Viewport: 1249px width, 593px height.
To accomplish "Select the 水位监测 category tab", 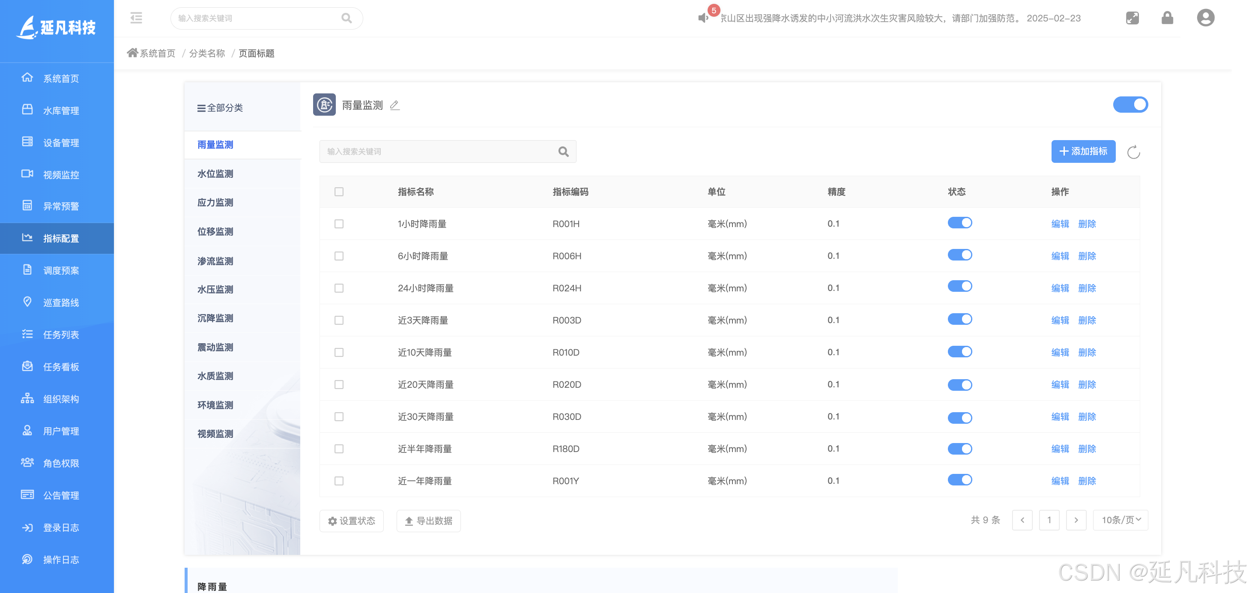I will coord(215,174).
